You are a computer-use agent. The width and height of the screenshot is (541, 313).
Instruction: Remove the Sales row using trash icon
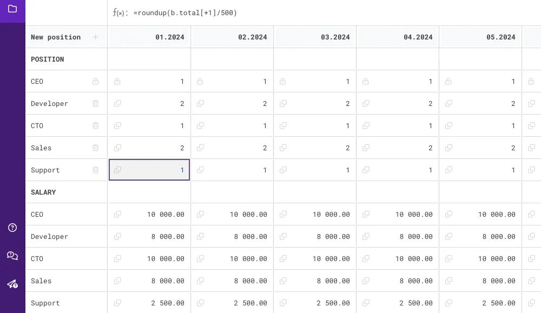click(96, 148)
